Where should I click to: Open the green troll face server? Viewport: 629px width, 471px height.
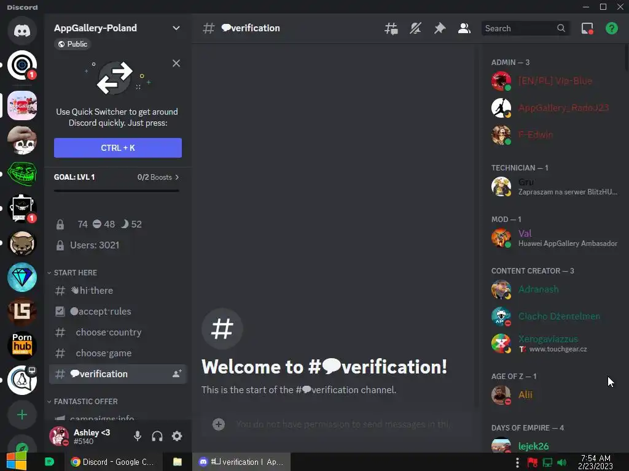click(x=22, y=174)
